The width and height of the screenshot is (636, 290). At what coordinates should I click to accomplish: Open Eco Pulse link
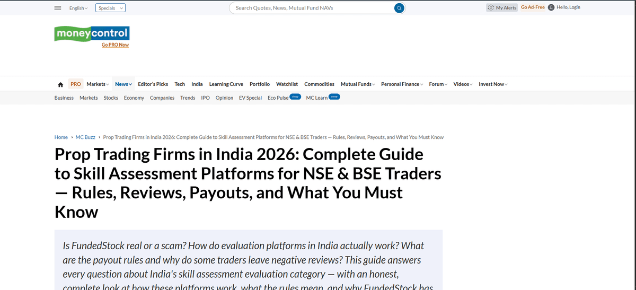pos(278,98)
